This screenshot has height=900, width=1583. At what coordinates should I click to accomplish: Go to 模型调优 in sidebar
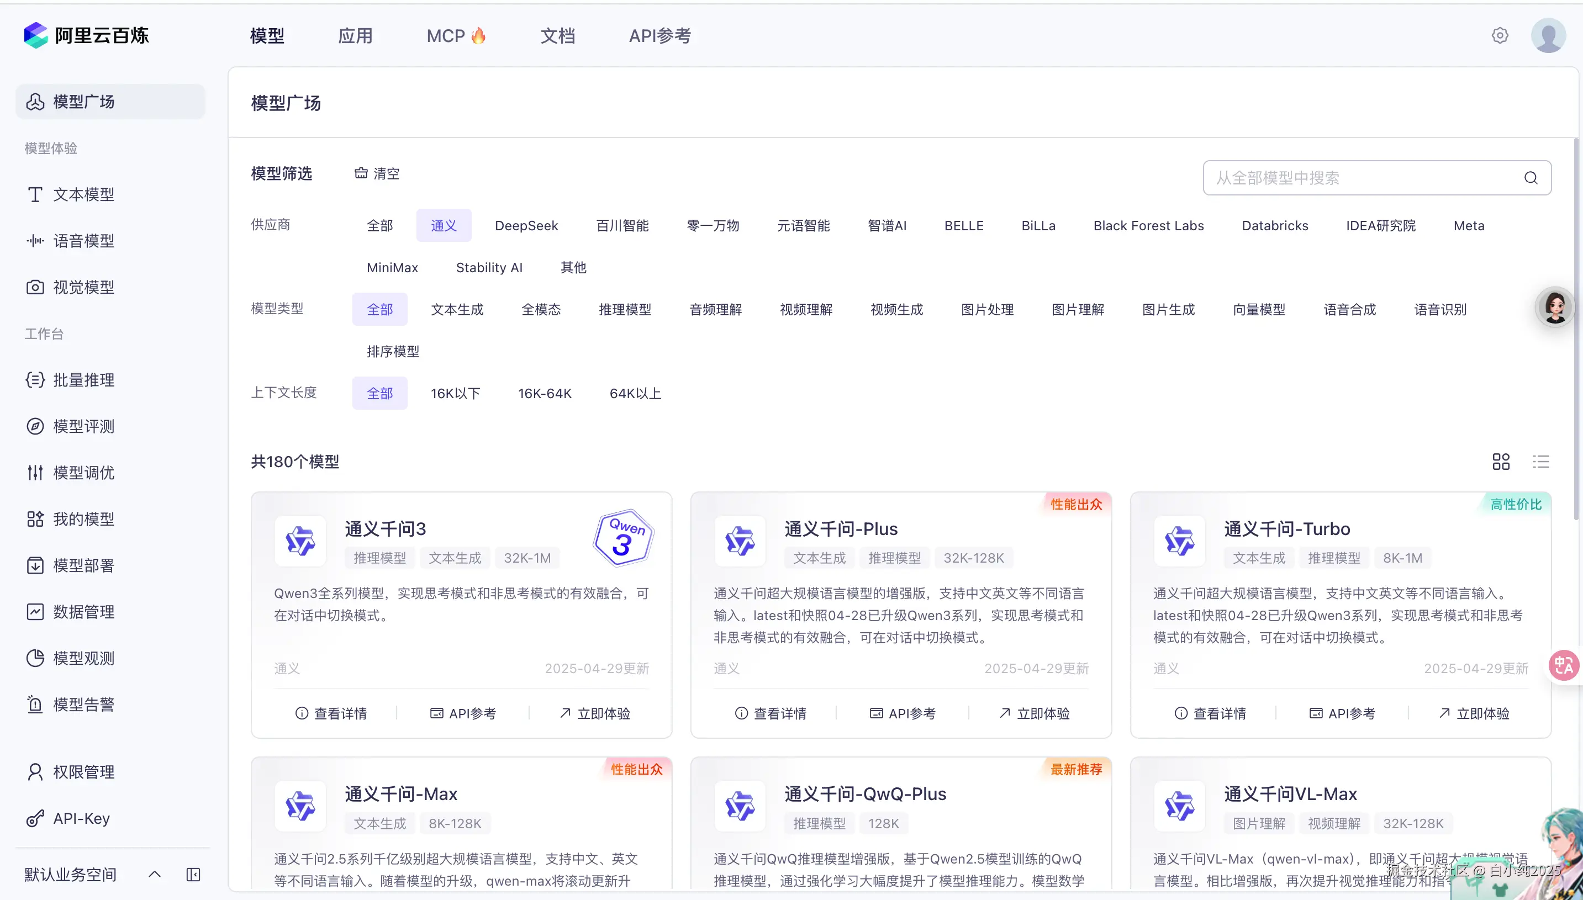click(110, 473)
